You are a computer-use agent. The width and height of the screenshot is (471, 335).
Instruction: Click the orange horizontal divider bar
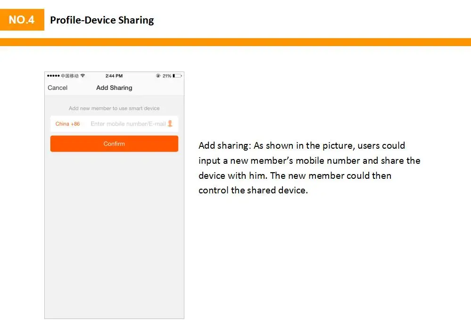point(236,42)
